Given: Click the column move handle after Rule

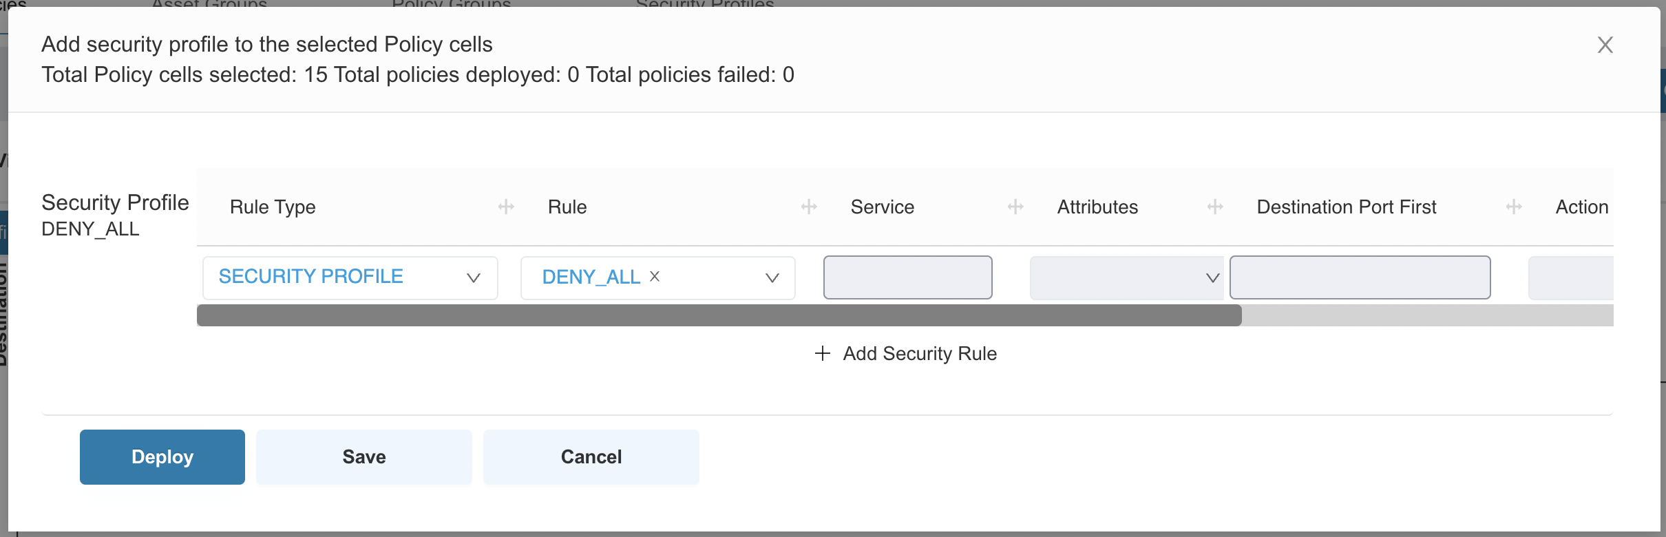Looking at the screenshot, I should (809, 207).
